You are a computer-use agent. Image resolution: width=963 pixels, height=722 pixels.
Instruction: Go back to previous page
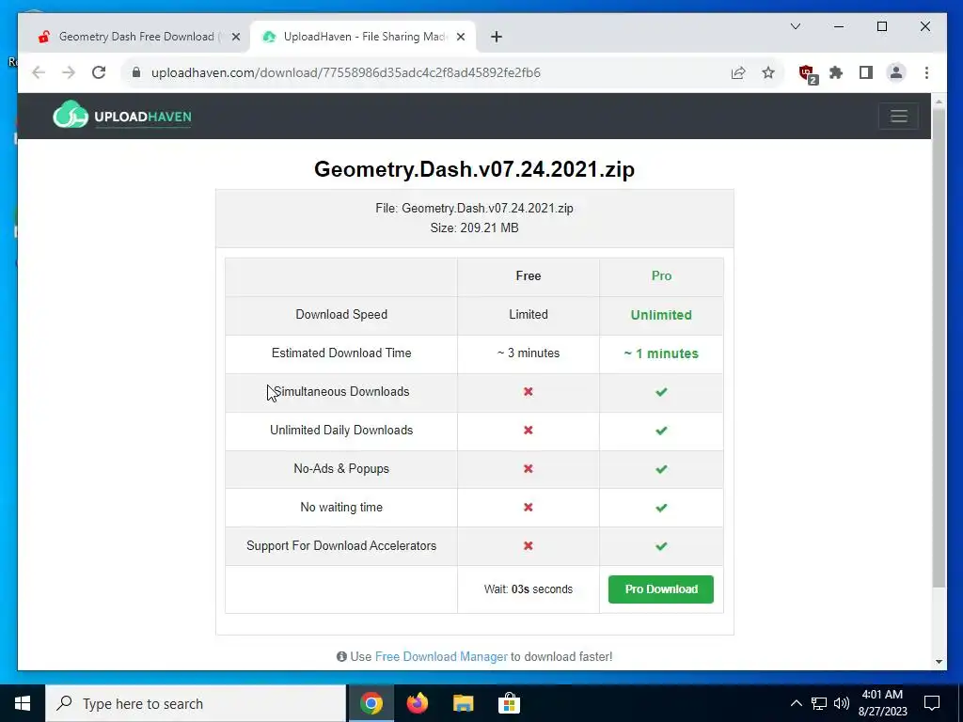point(39,72)
